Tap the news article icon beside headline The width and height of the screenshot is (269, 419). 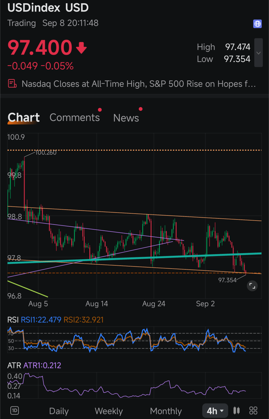[12, 84]
